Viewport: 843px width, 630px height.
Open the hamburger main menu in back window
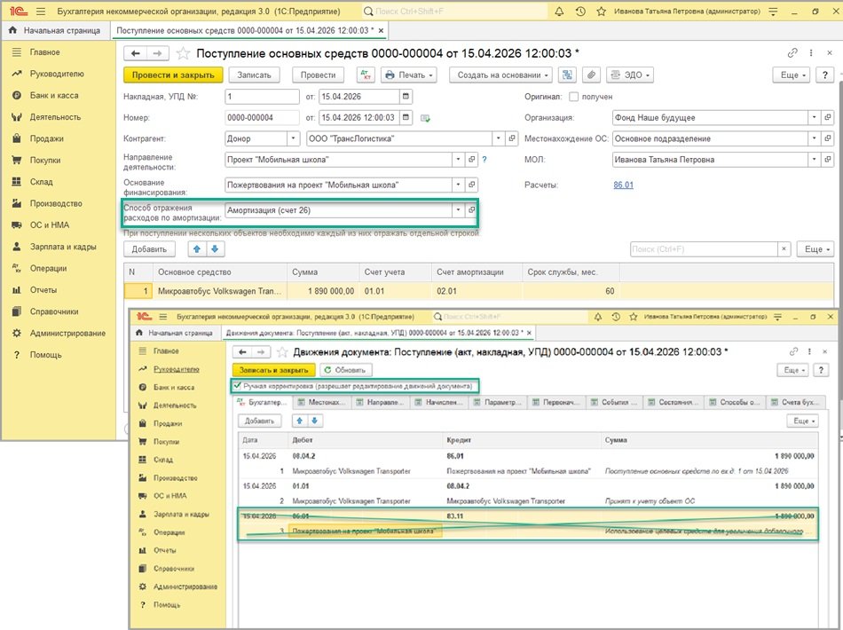click(41, 12)
